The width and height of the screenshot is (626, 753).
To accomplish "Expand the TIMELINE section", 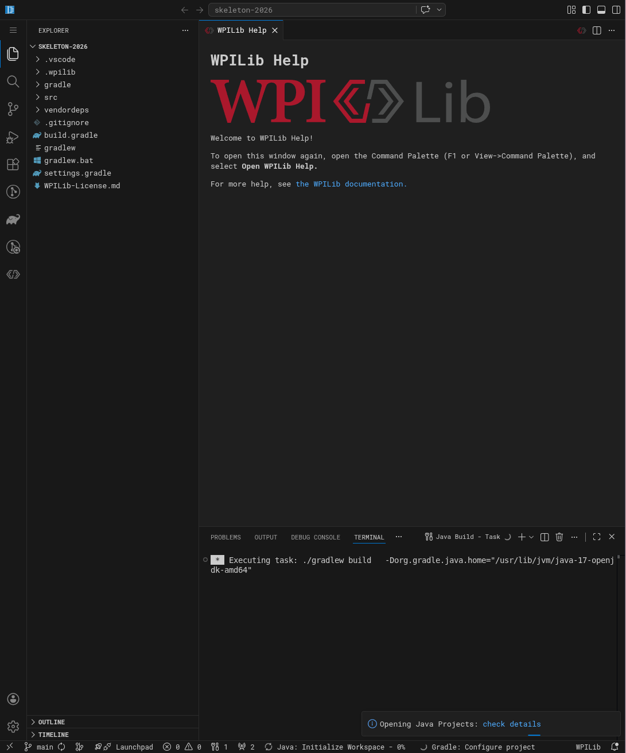I will coord(112,735).
